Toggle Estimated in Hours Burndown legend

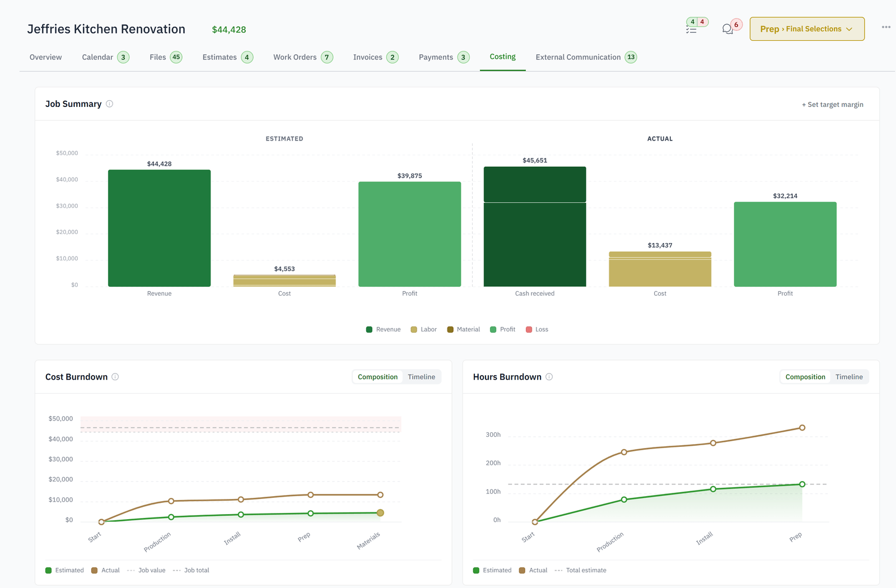492,570
